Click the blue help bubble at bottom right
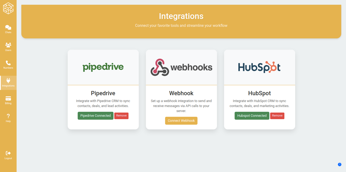Viewport: 346px width, 172px height. [x=340, y=164]
